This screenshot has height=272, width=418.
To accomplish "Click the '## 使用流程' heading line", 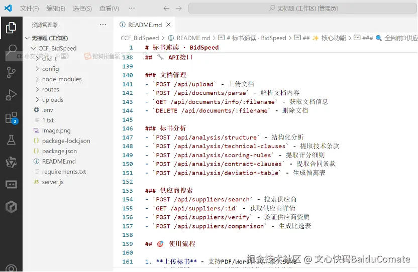I will pyautogui.click(x=170, y=244).
